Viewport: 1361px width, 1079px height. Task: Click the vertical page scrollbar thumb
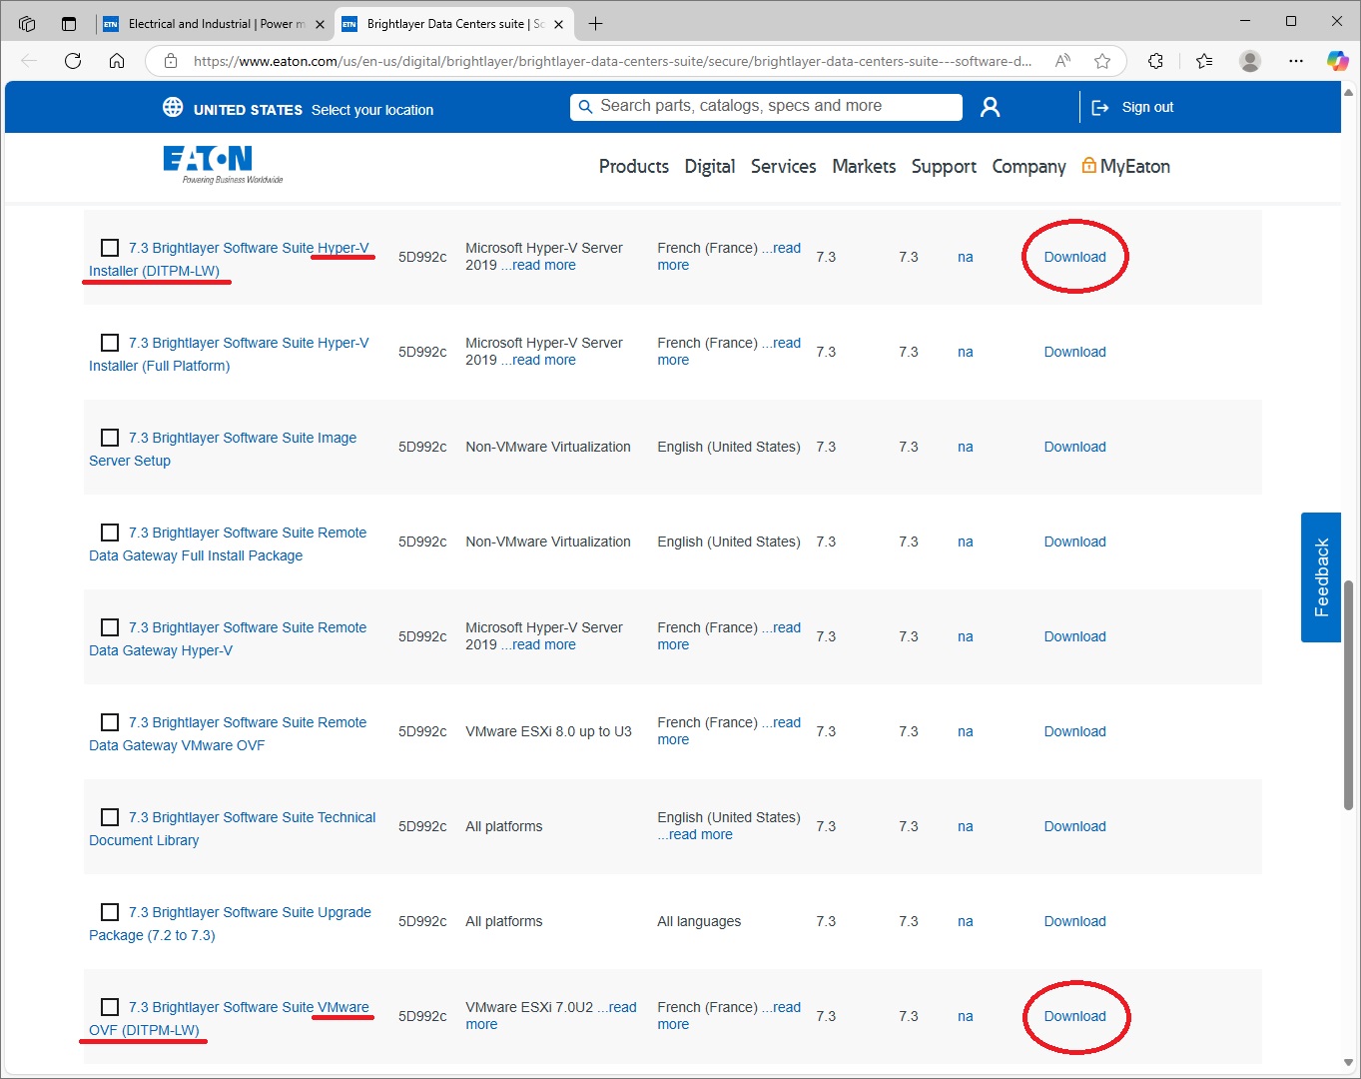(1350, 699)
